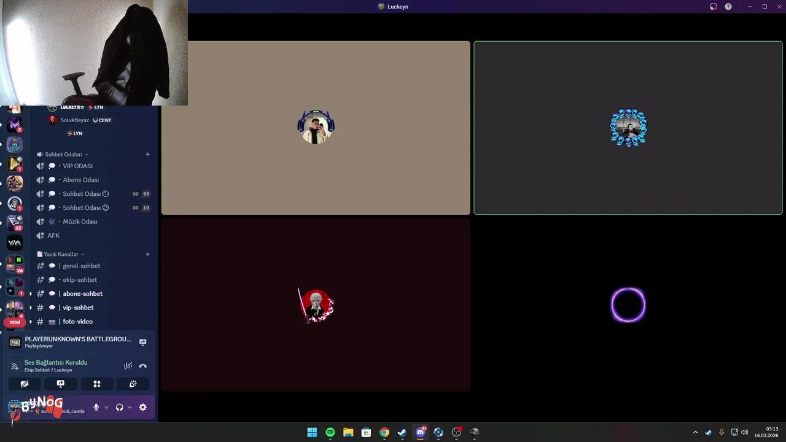Image resolution: width=786 pixels, height=442 pixels.
Task: Show hidden system tray icons
Action: (695, 432)
